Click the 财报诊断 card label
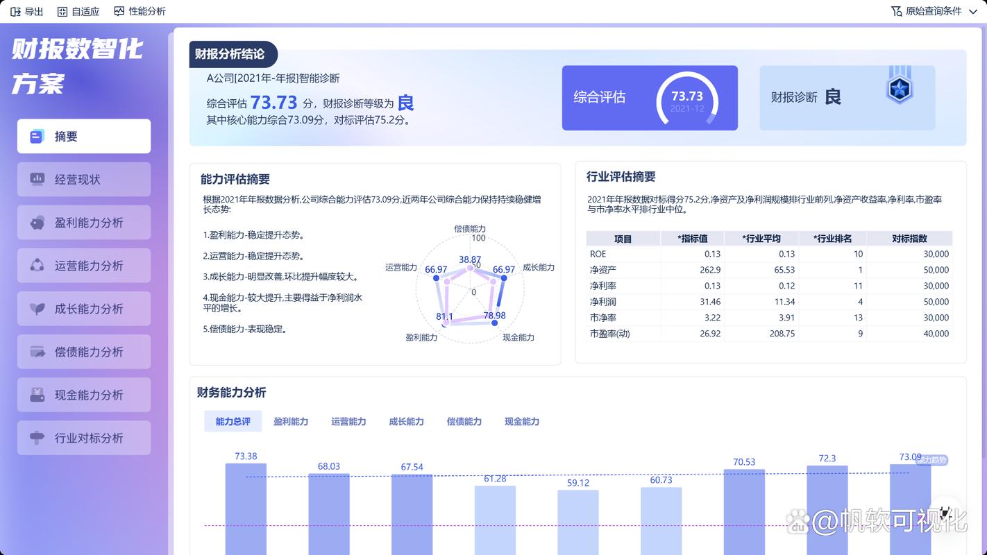This screenshot has height=555, width=987. click(x=794, y=97)
